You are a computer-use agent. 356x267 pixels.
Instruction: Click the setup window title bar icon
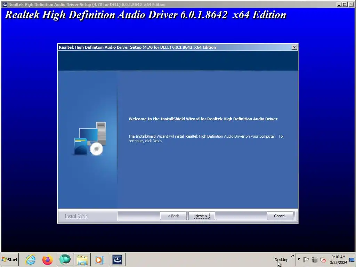tap(5, 4)
